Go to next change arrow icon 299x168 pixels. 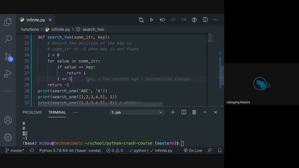184,20
